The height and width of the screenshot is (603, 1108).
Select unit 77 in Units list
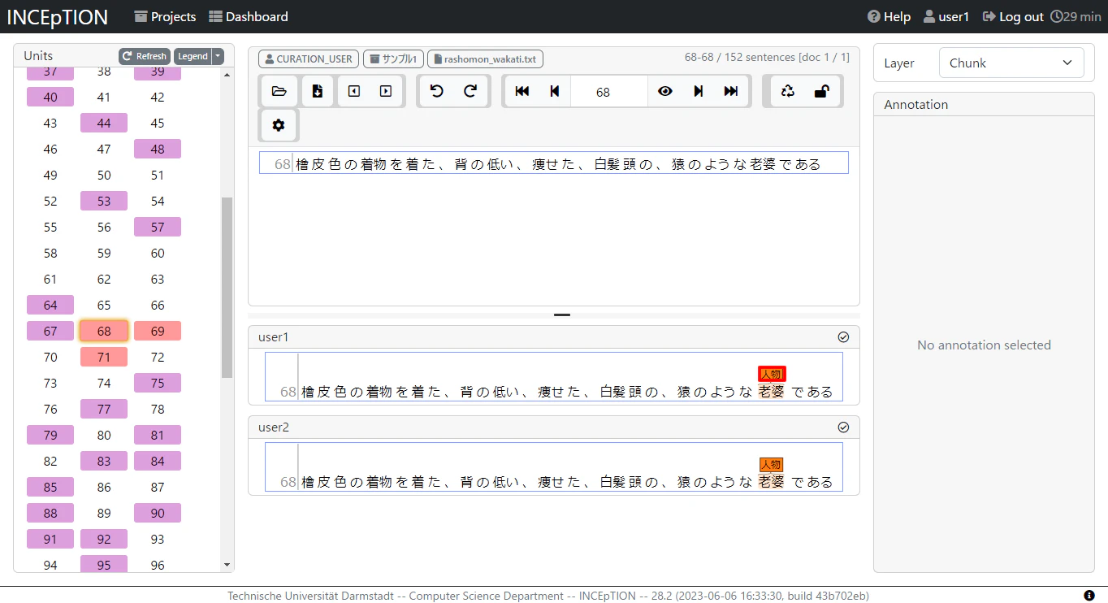tap(104, 409)
